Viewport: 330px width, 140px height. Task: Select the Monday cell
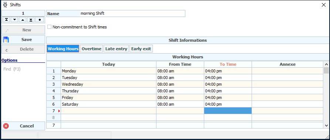point(108,71)
